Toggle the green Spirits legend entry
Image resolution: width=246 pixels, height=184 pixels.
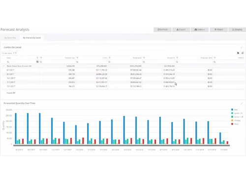click(x=237, y=117)
